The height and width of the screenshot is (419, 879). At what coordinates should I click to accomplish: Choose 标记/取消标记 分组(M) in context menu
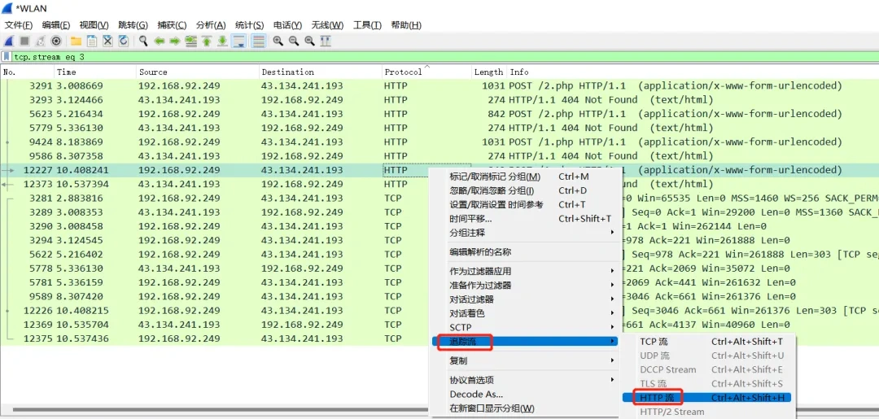pos(525,177)
